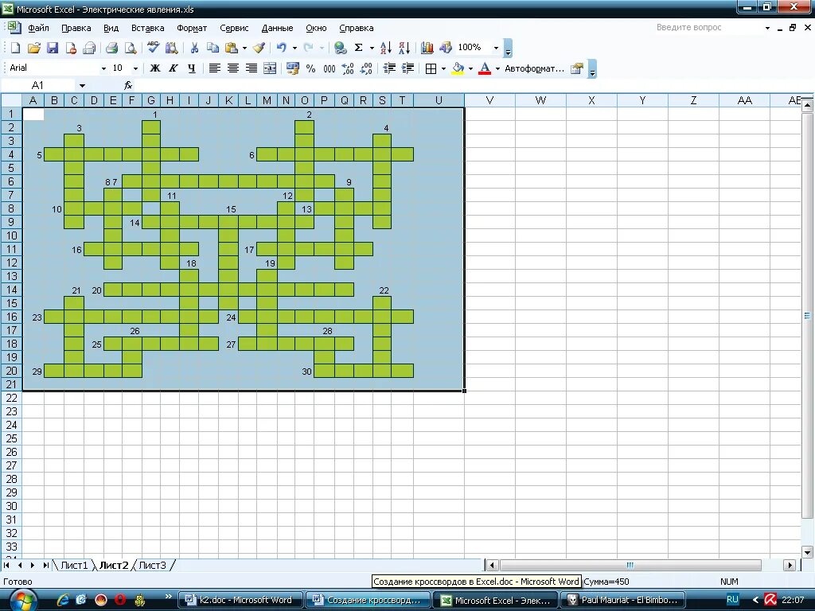Copy the selection using the Copy icon
This screenshot has height=611, width=815.
(x=213, y=48)
